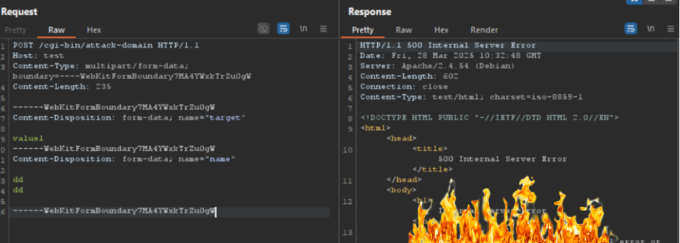Click '500 Internal Server Error' title text in HTML
The image size is (680, 243).
tap(503, 159)
